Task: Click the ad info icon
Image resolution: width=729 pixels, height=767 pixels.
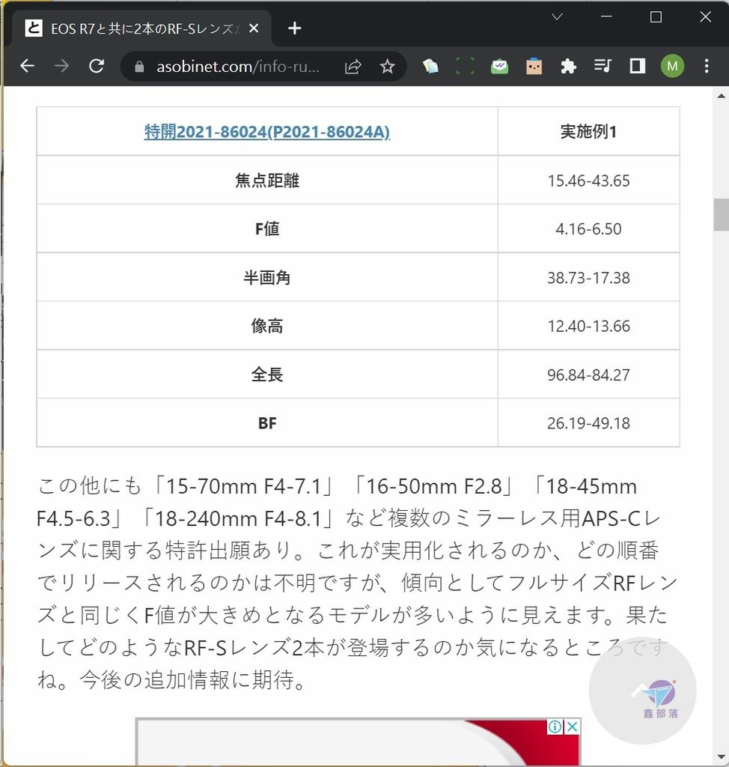Action: (555, 727)
